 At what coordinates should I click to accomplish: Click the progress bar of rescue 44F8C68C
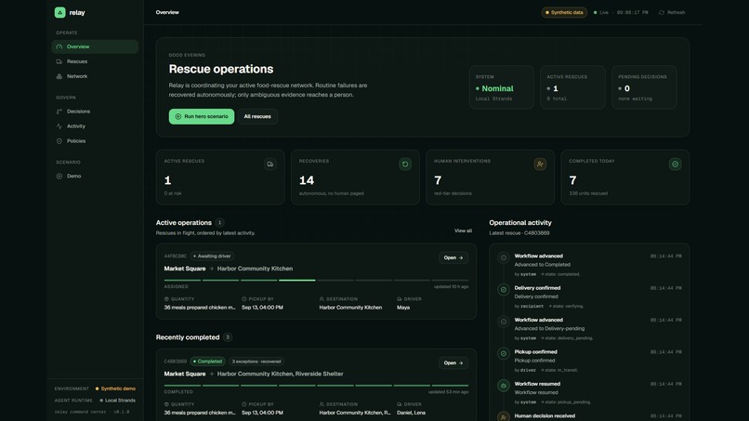click(x=316, y=280)
